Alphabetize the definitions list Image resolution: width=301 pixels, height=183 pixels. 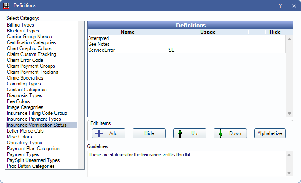click(270, 133)
